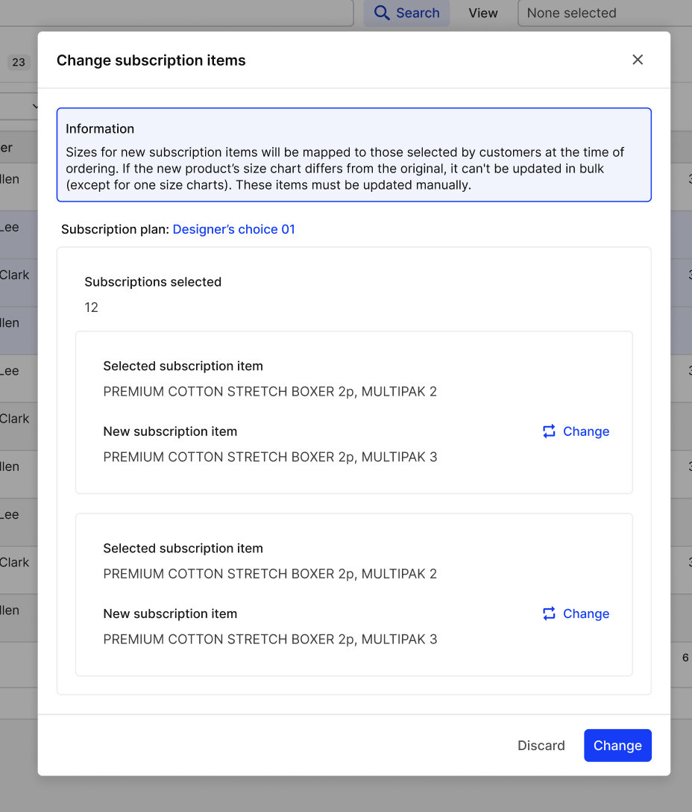692x812 pixels.
Task: Click the Subscriptions selected count 12
Action: pyautogui.click(x=91, y=307)
